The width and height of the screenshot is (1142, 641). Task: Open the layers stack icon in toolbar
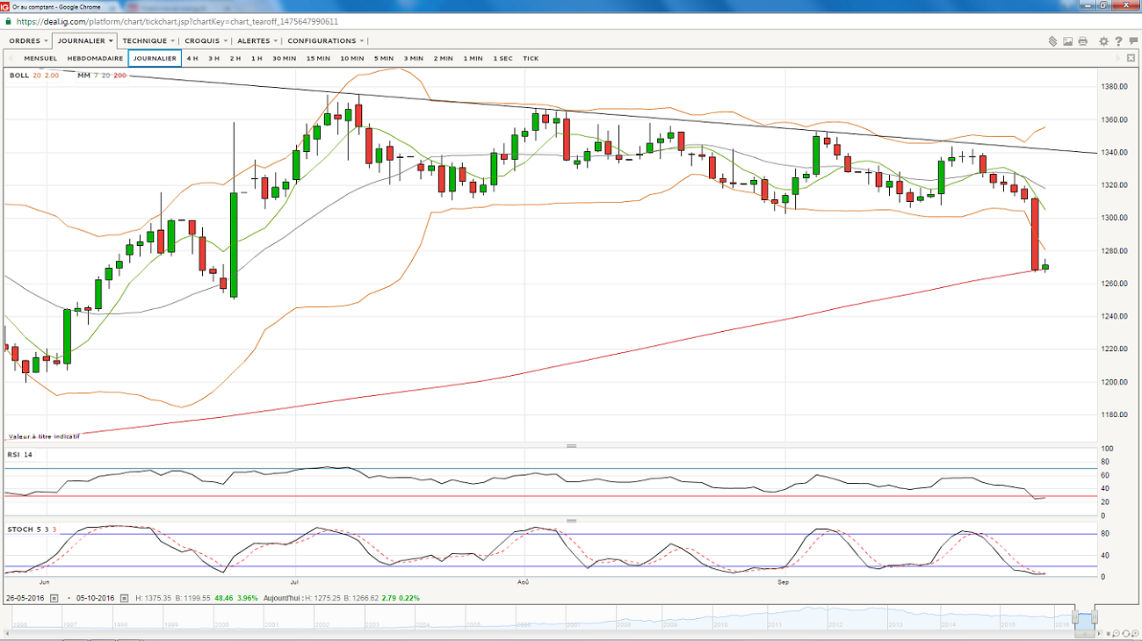coord(1052,41)
